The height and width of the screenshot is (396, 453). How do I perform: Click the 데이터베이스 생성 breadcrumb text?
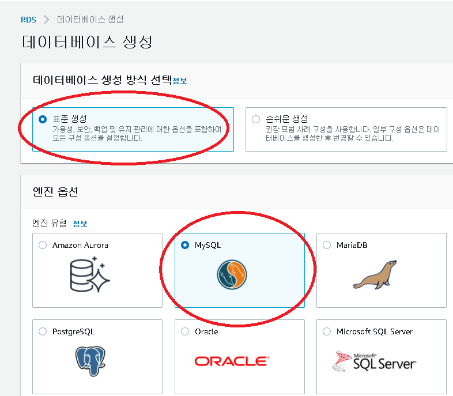tap(90, 20)
